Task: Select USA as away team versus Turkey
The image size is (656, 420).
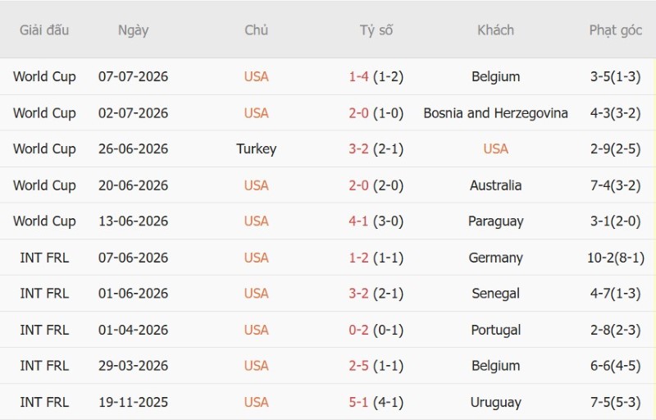Action: click(x=495, y=149)
